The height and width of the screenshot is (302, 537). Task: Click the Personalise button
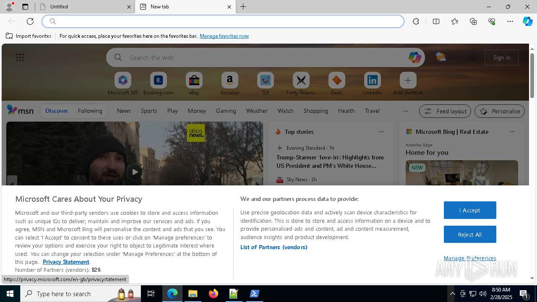pos(500,111)
